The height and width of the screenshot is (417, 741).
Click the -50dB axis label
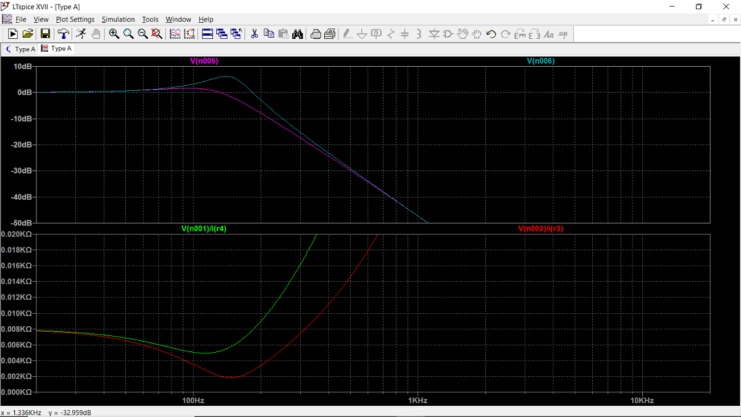[22, 222]
